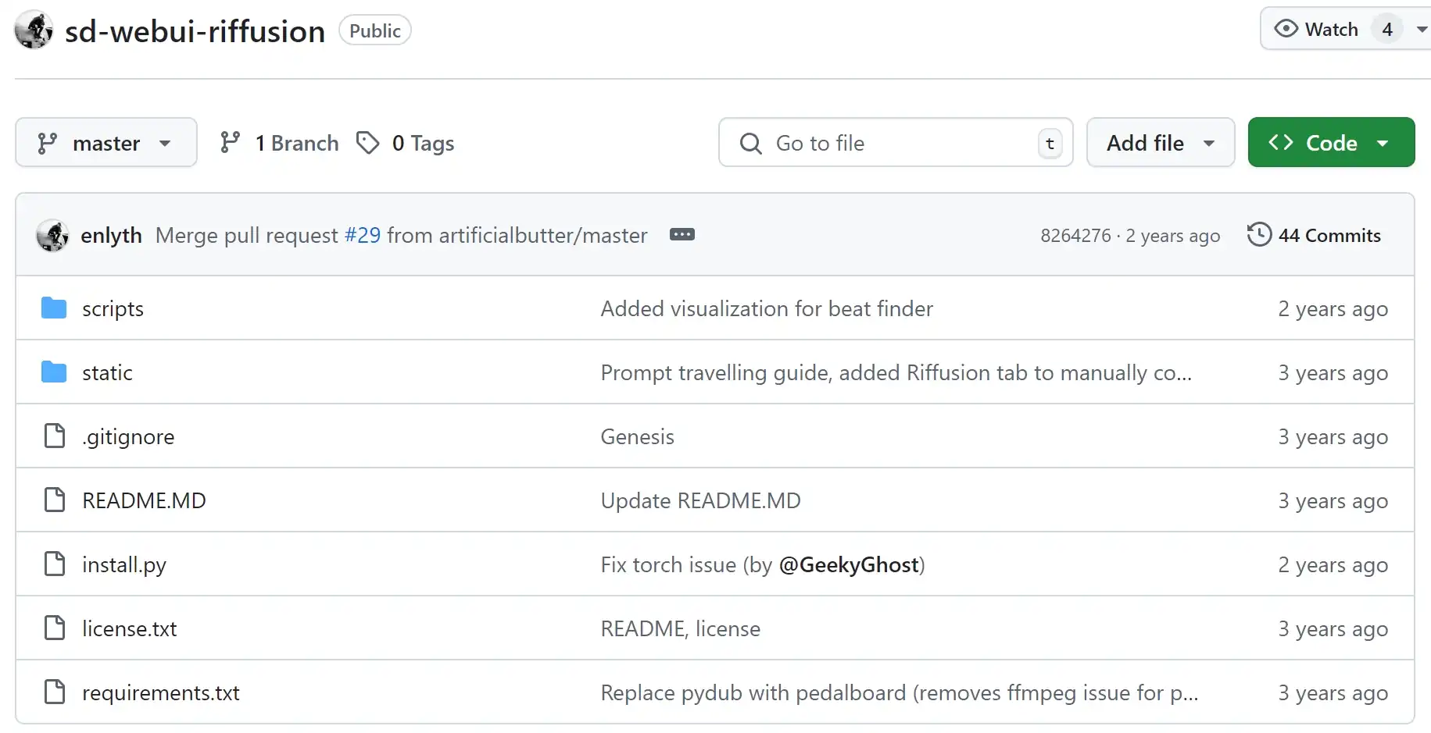
Task: Open 'Added visualization for beat finder' commit
Action: (767, 308)
